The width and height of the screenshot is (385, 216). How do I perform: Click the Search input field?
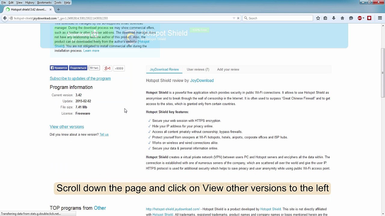coord(278,18)
